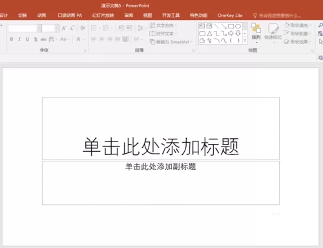This screenshot has width=323, height=248.
Task: Open 文字方向 text direction menu
Action: click(163, 25)
